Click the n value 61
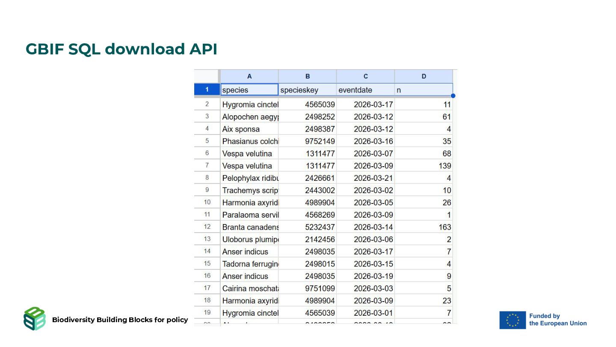This screenshot has width=616, height=347. (423, 117)
